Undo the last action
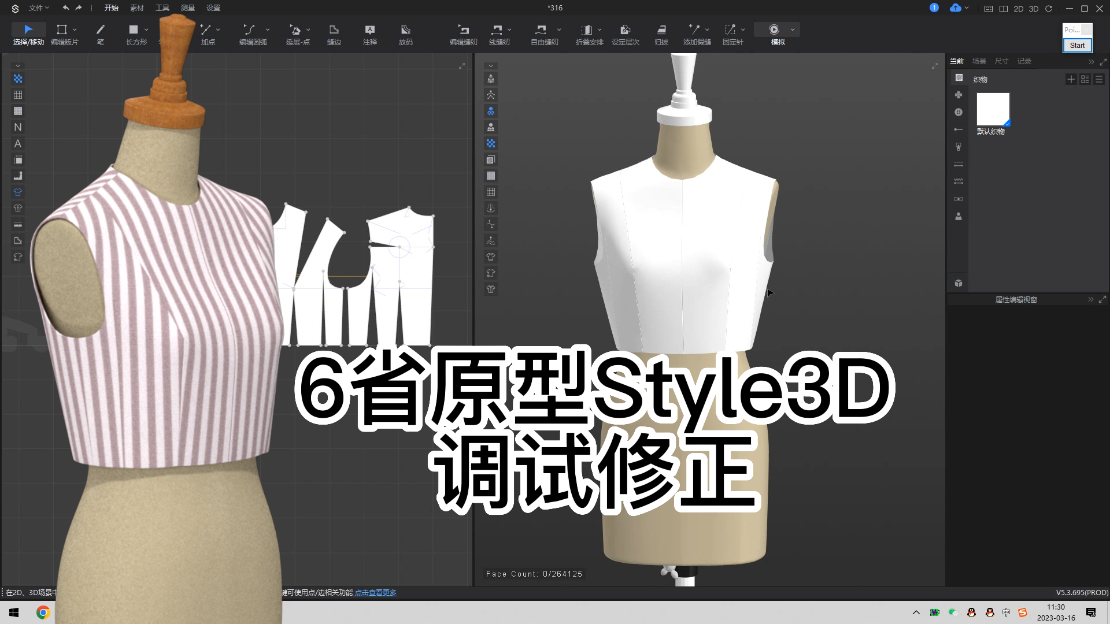The image size is (1110, 624). [x=65, y=8]
